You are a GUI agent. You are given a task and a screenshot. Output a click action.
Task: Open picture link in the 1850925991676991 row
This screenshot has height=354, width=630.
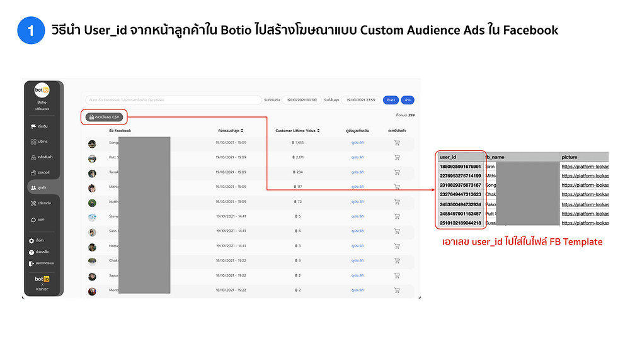point(585,167)
